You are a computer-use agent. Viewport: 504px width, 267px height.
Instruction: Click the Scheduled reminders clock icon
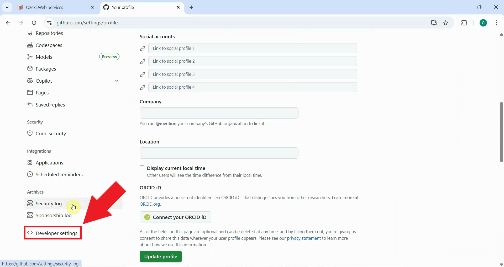click(x=30, y=174)
